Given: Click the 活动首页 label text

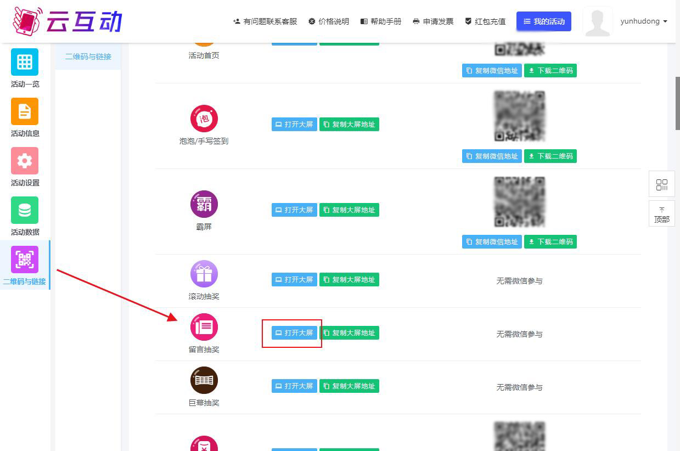Looking at the screenshot, I should 204,55.
